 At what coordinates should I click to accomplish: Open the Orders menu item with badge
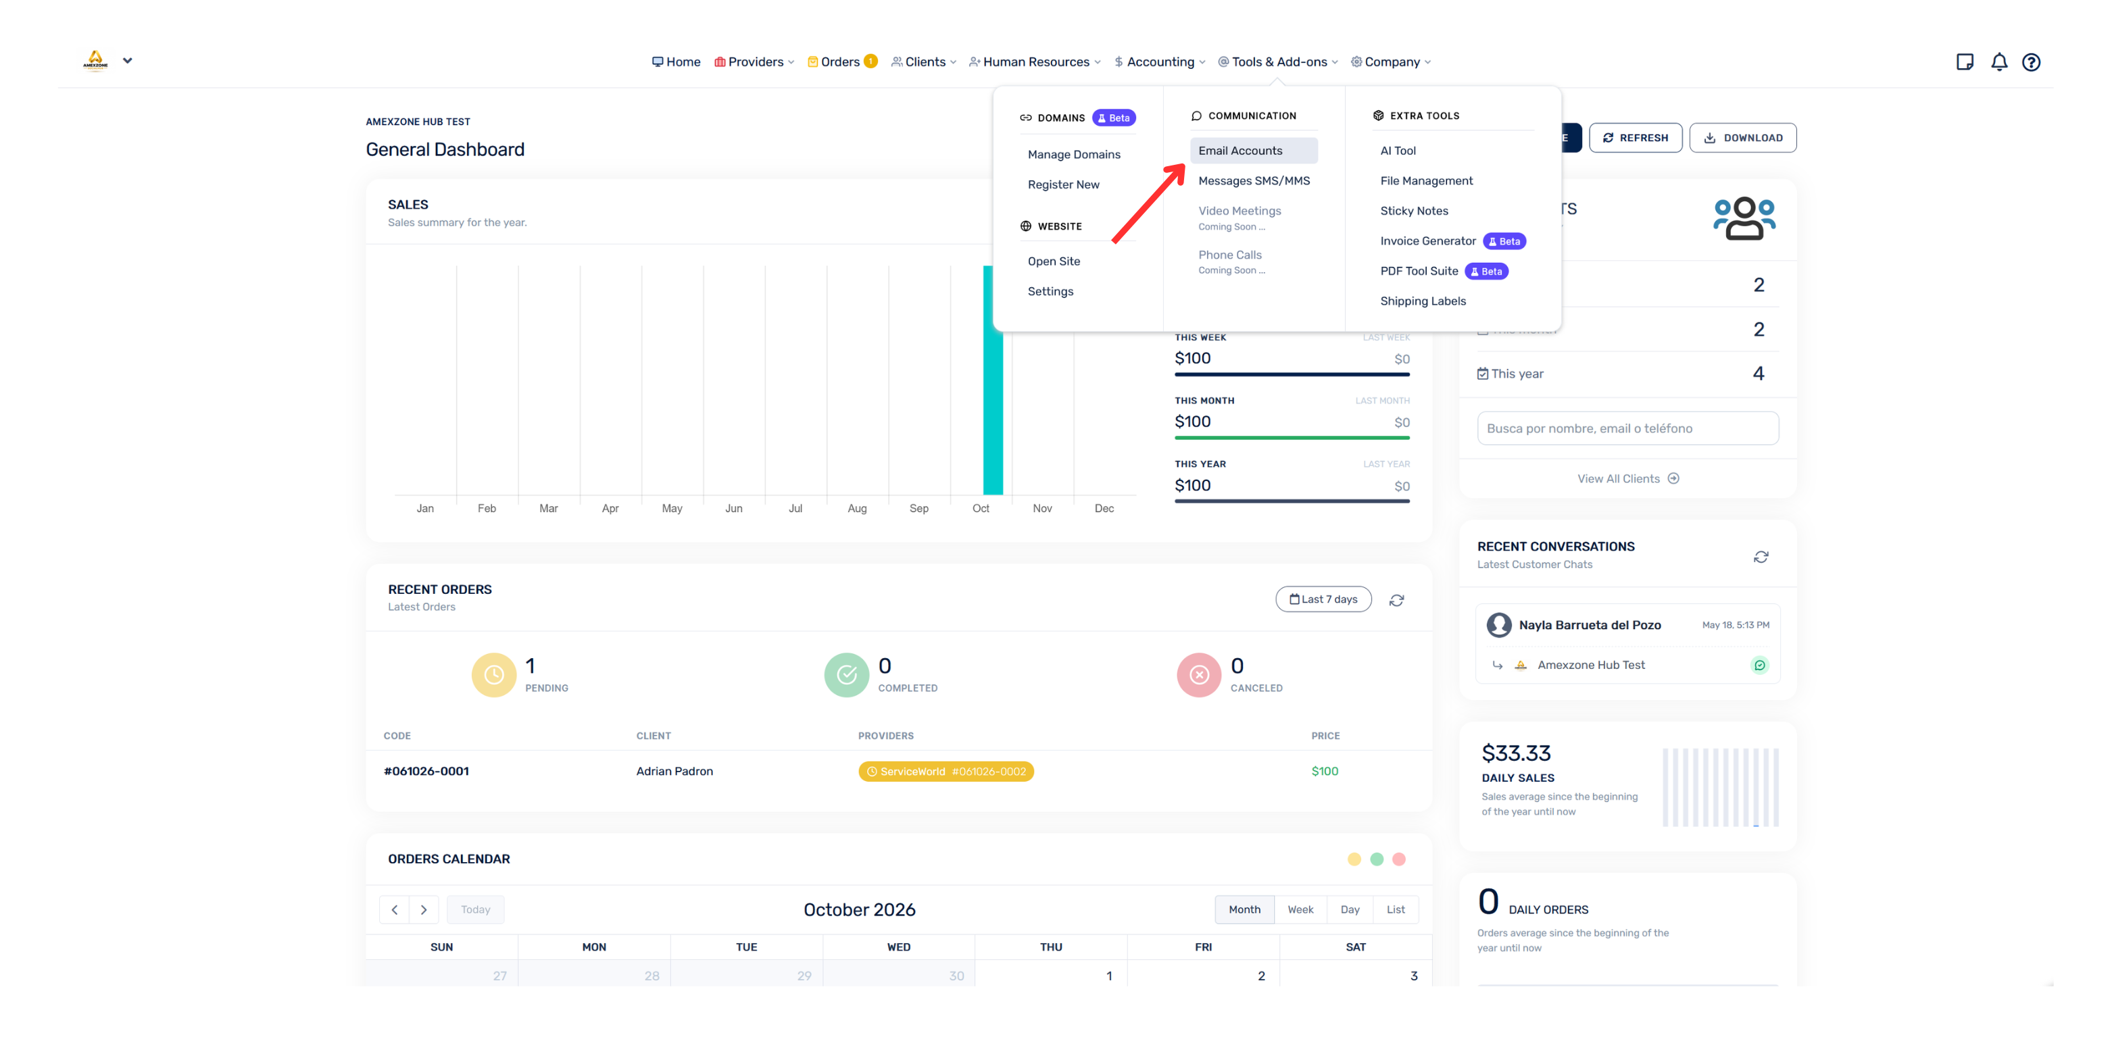tap(841, 61)
